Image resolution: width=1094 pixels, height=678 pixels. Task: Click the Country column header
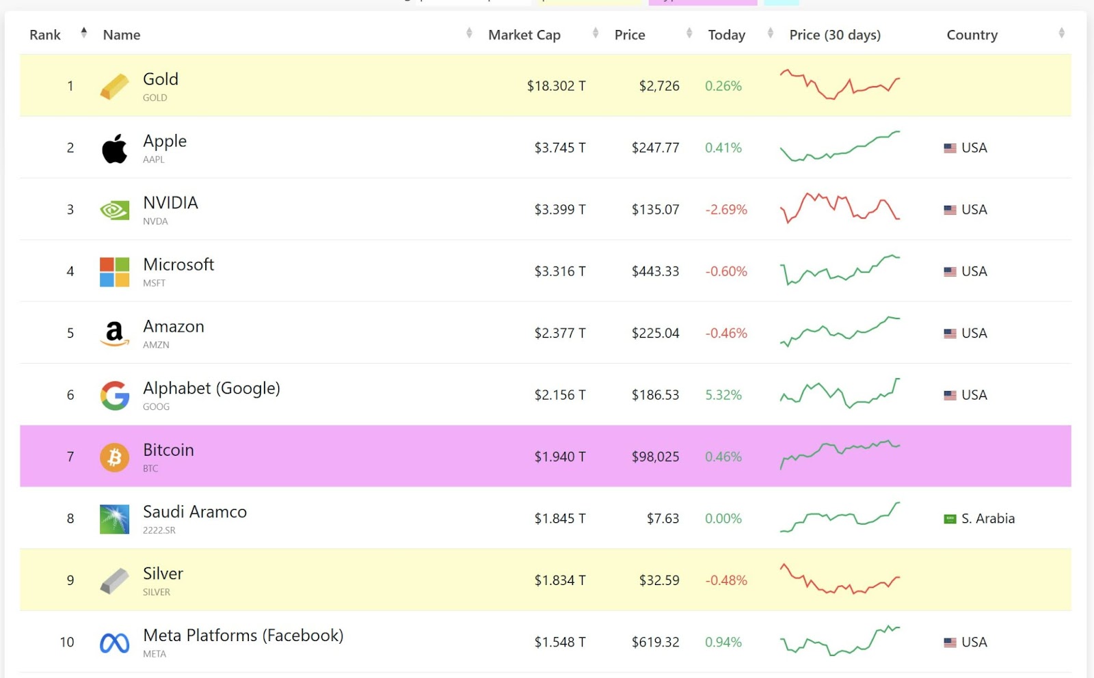coord(972,35)
